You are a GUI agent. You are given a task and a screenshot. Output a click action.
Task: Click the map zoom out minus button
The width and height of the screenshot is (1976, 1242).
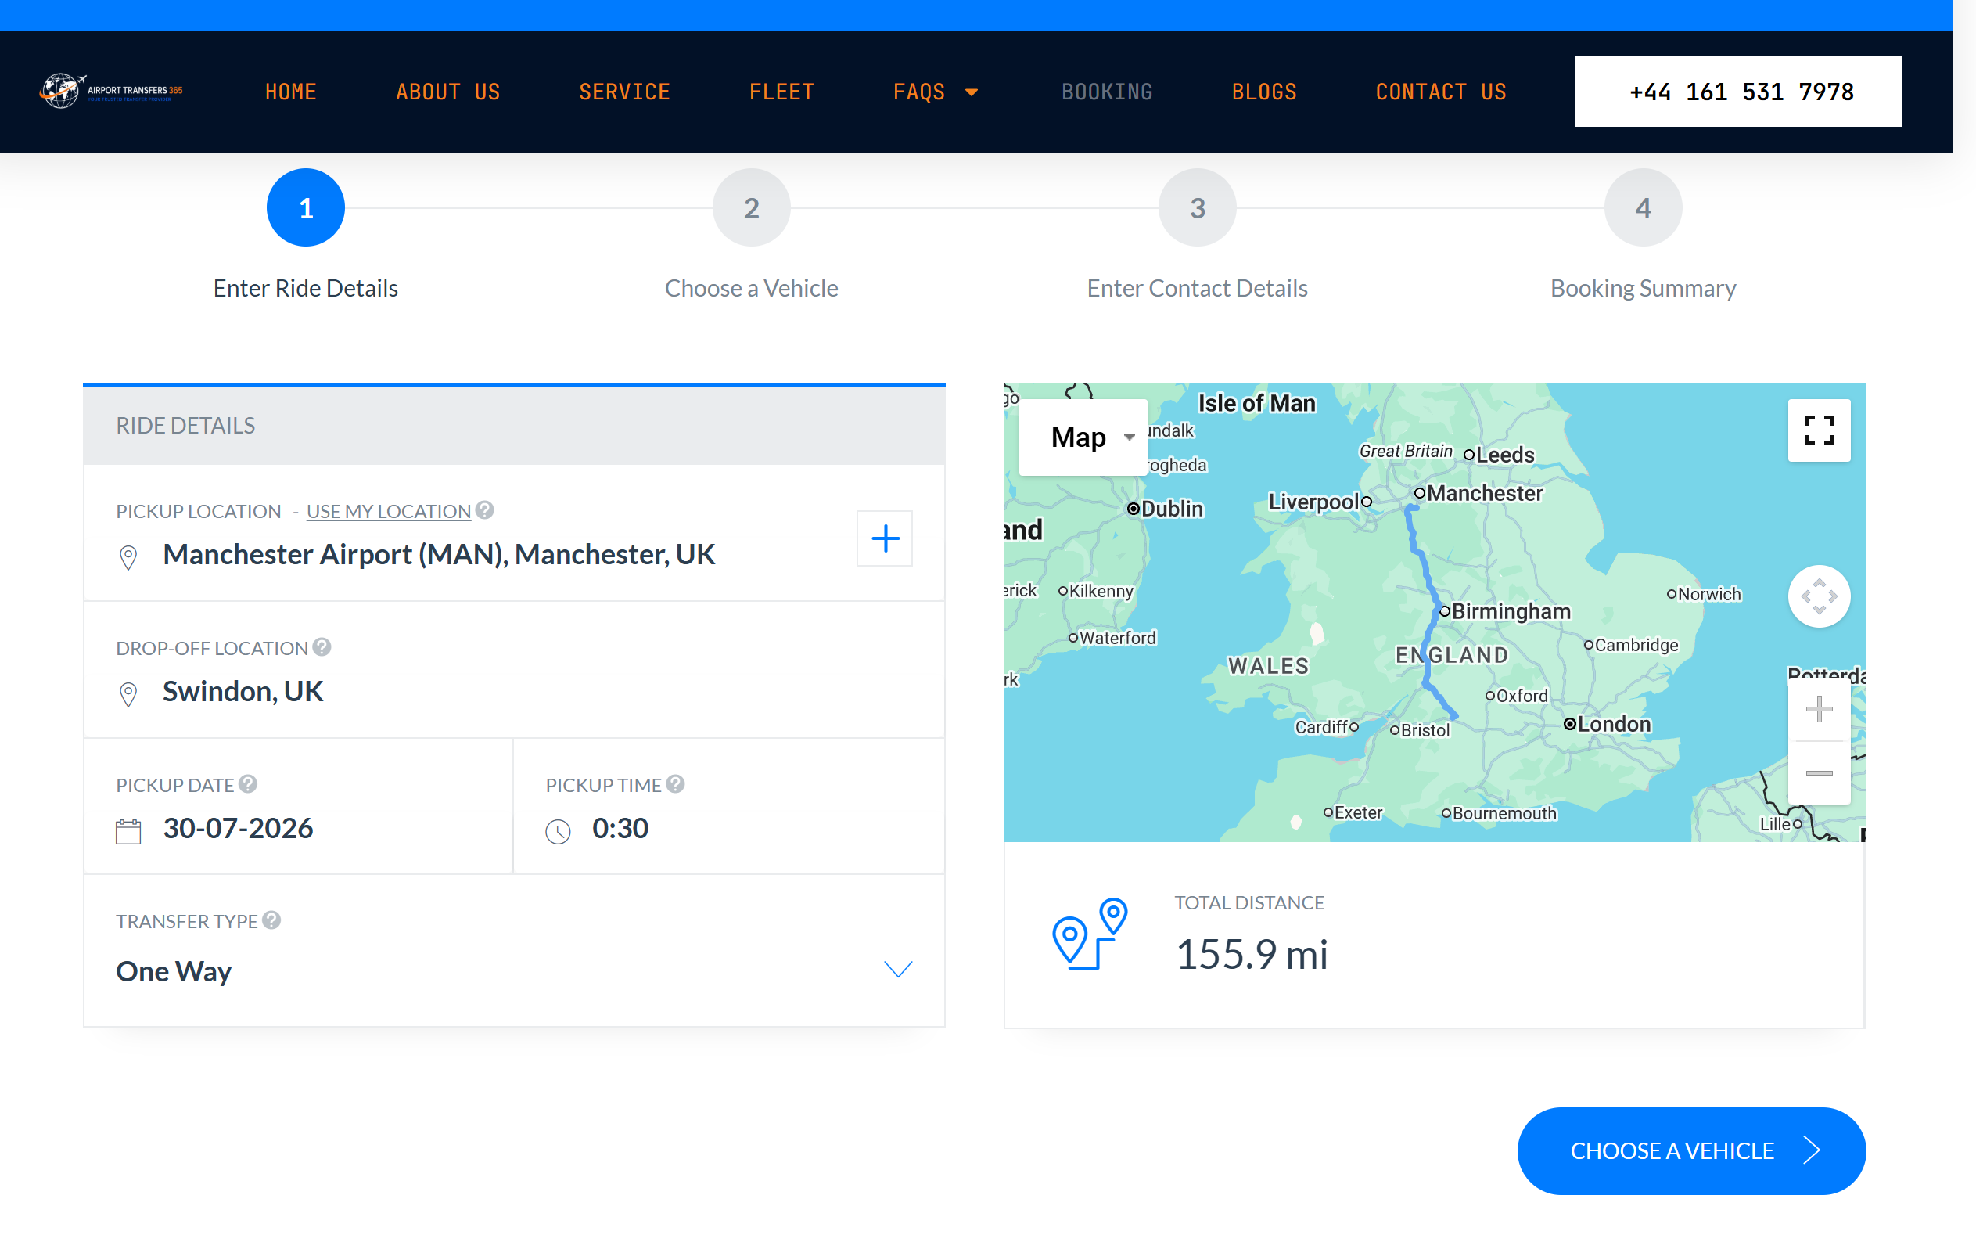coord(1819,773)
